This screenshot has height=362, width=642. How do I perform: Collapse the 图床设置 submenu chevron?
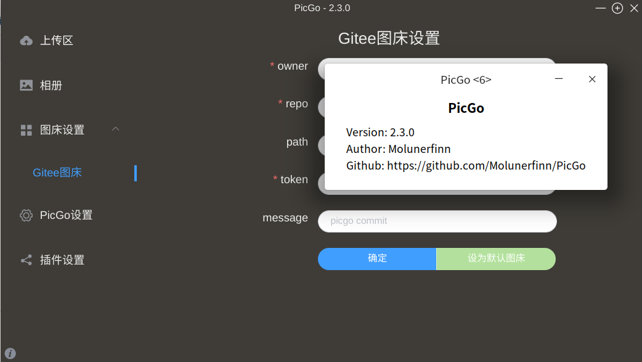pos(115,129)
